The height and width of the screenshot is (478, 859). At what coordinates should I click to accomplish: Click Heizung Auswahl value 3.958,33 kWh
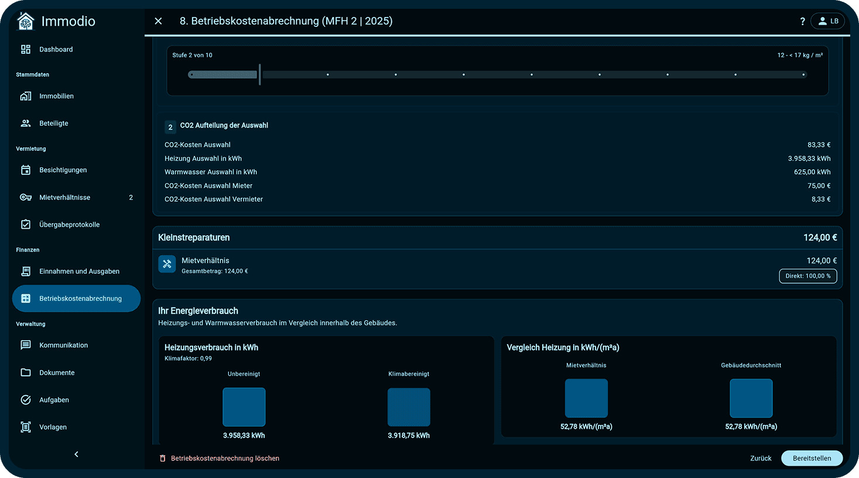[809, 159]
